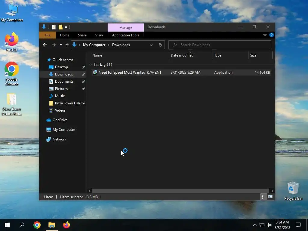Viewport: 308px width, 231px height.
Task: Go forward with the Forward arrow
Action: point(54,45)
